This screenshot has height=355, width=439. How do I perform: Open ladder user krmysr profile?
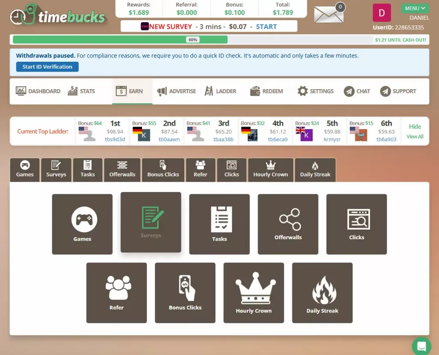point(332,139)
